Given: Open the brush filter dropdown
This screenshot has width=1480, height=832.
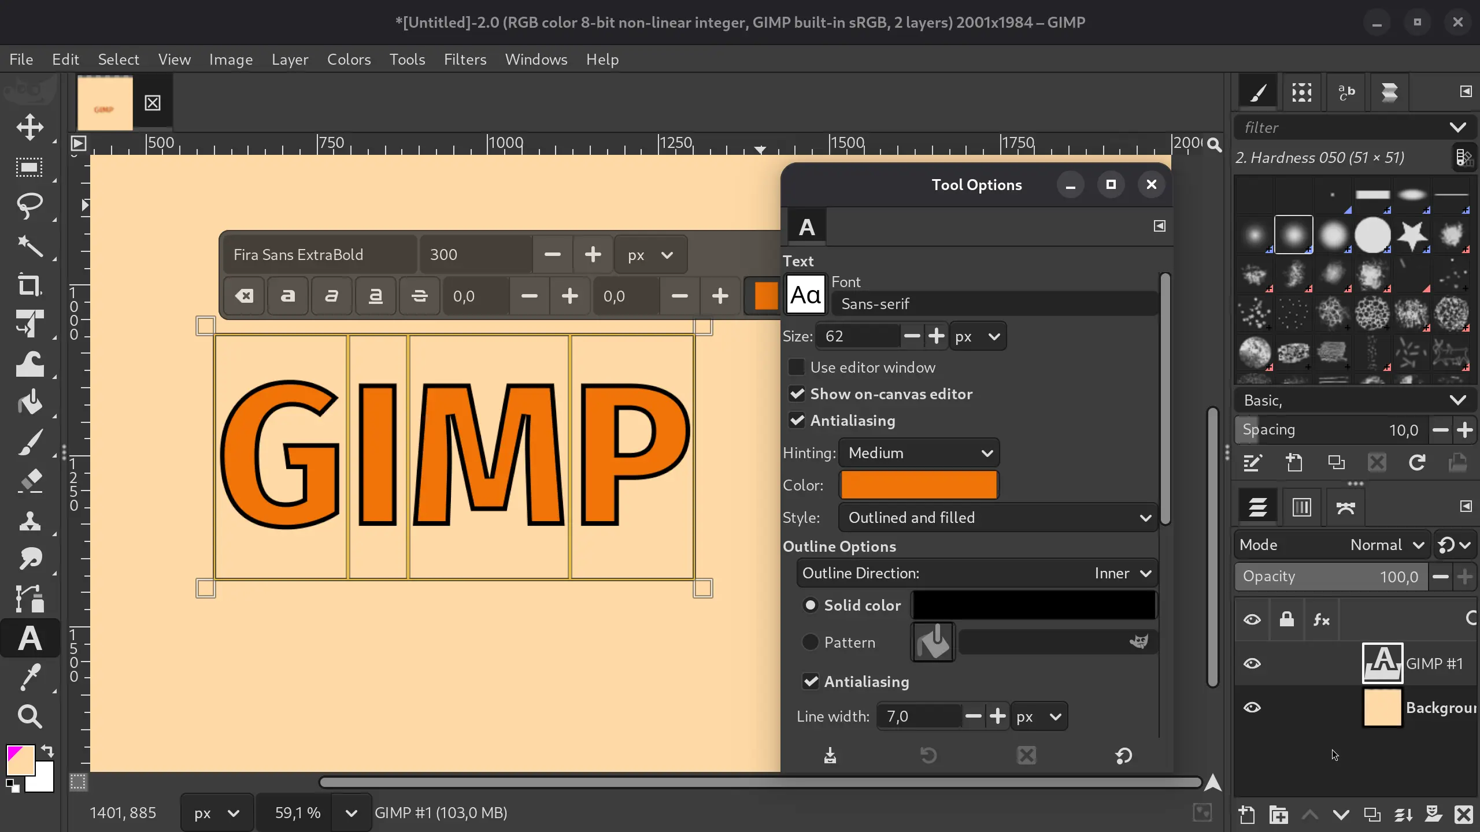Looking at the screenshot, I should click(x=1458, y=128).
